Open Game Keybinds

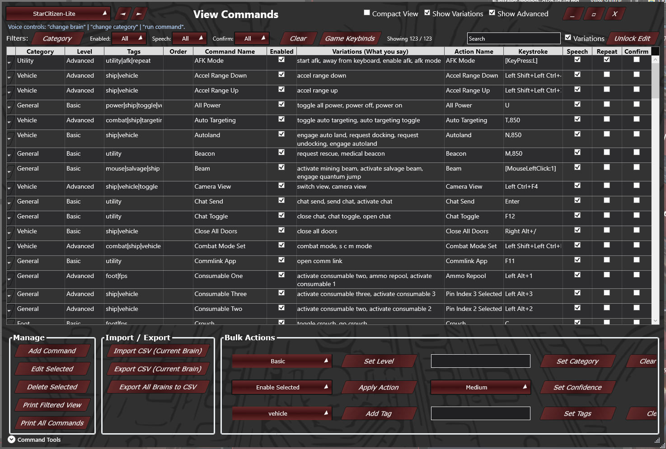(350, 38)
